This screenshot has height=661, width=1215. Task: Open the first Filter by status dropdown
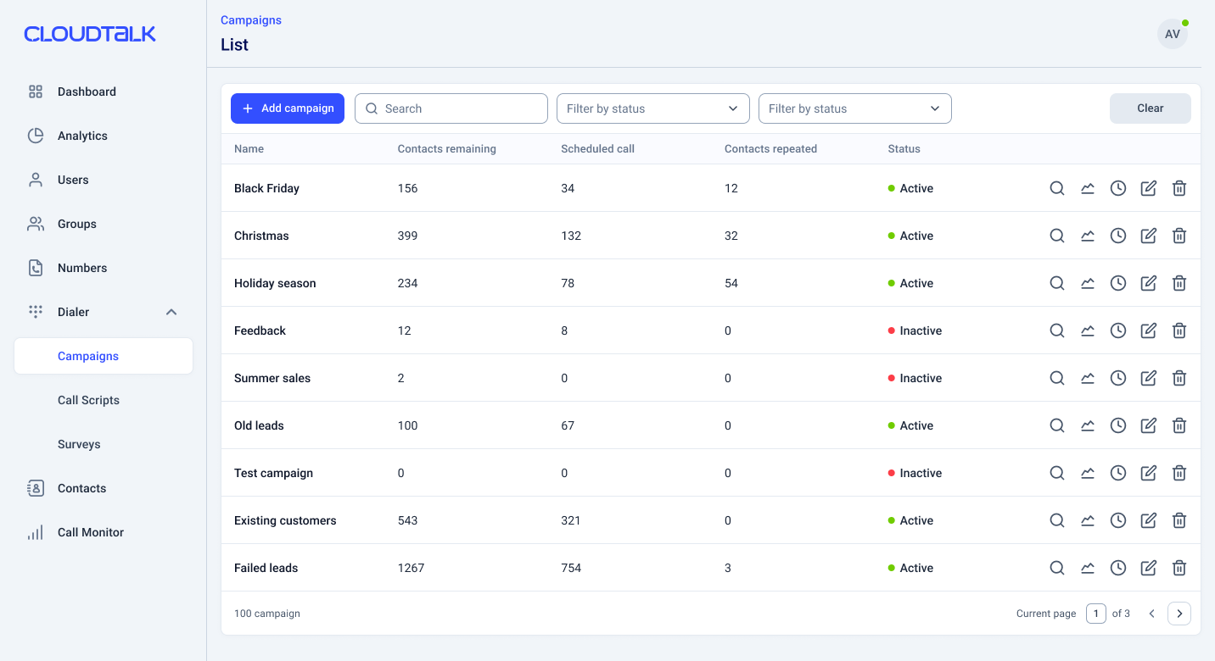652,108
